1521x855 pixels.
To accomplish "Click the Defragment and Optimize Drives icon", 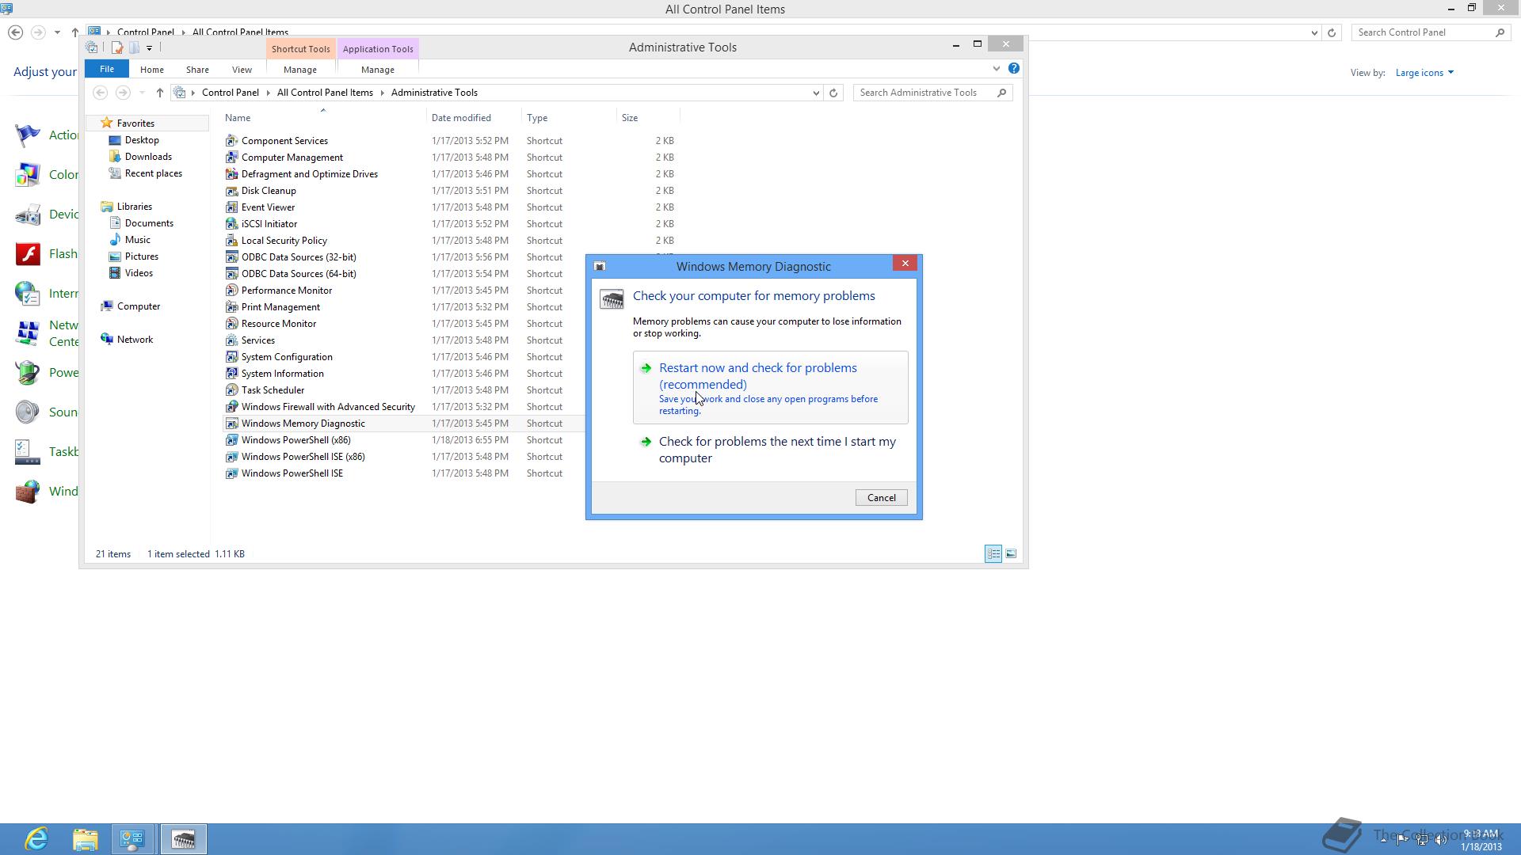I will (x=231, y=174).
